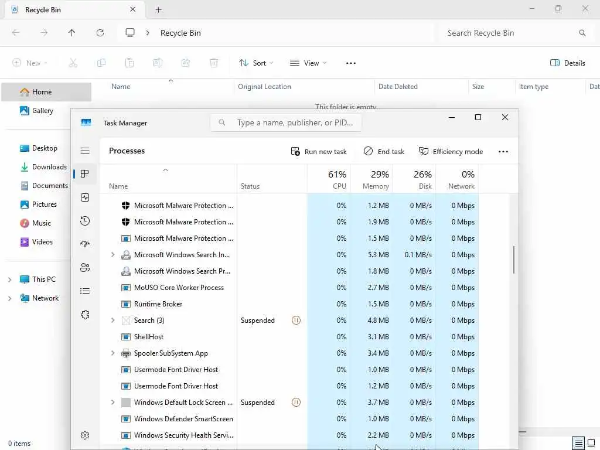
Task: Open Task Manager navigation hamburger menu
Action: click(x=85, y=151)
